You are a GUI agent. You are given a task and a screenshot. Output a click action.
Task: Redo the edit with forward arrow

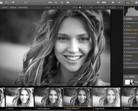tap(119, 2)
